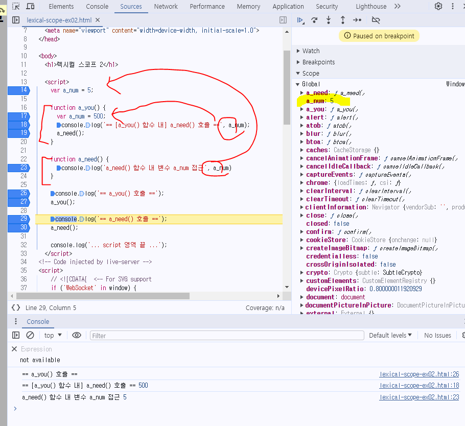The image size is (465, 426).
Task: Deactivate breakpoints icon
Action: (x=376, y=20)
